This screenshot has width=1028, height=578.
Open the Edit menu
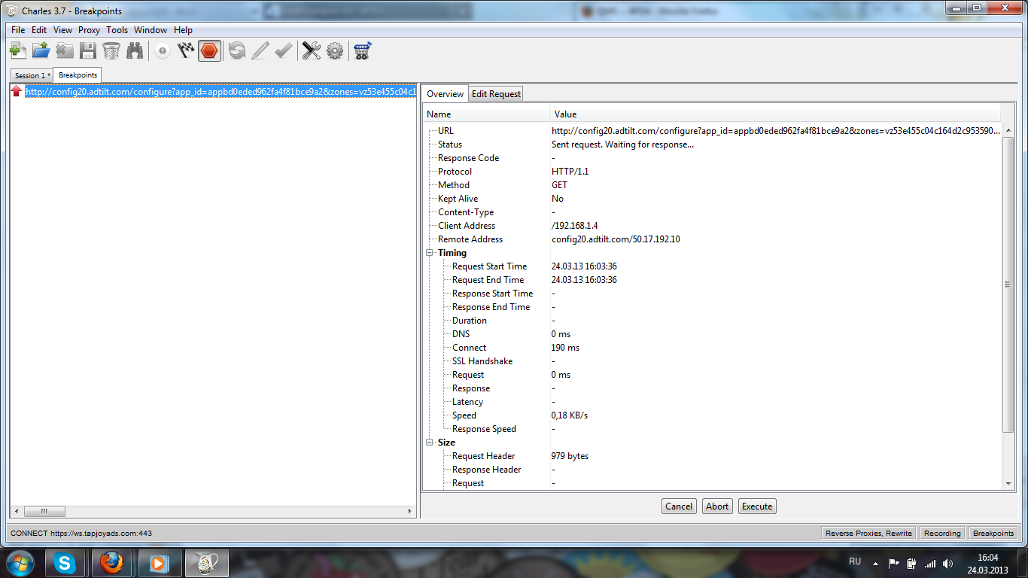[39, 30]
